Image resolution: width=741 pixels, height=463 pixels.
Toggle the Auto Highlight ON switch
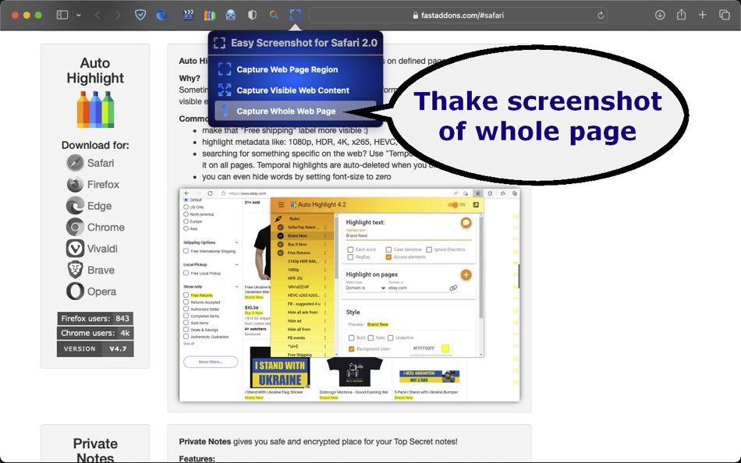pyautogui.click(x=453, y=204)
